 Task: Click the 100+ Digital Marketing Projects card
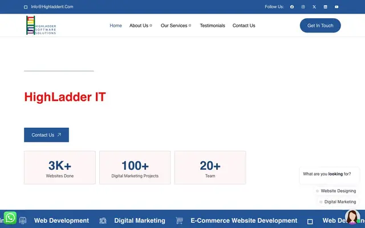click(135, 168)
